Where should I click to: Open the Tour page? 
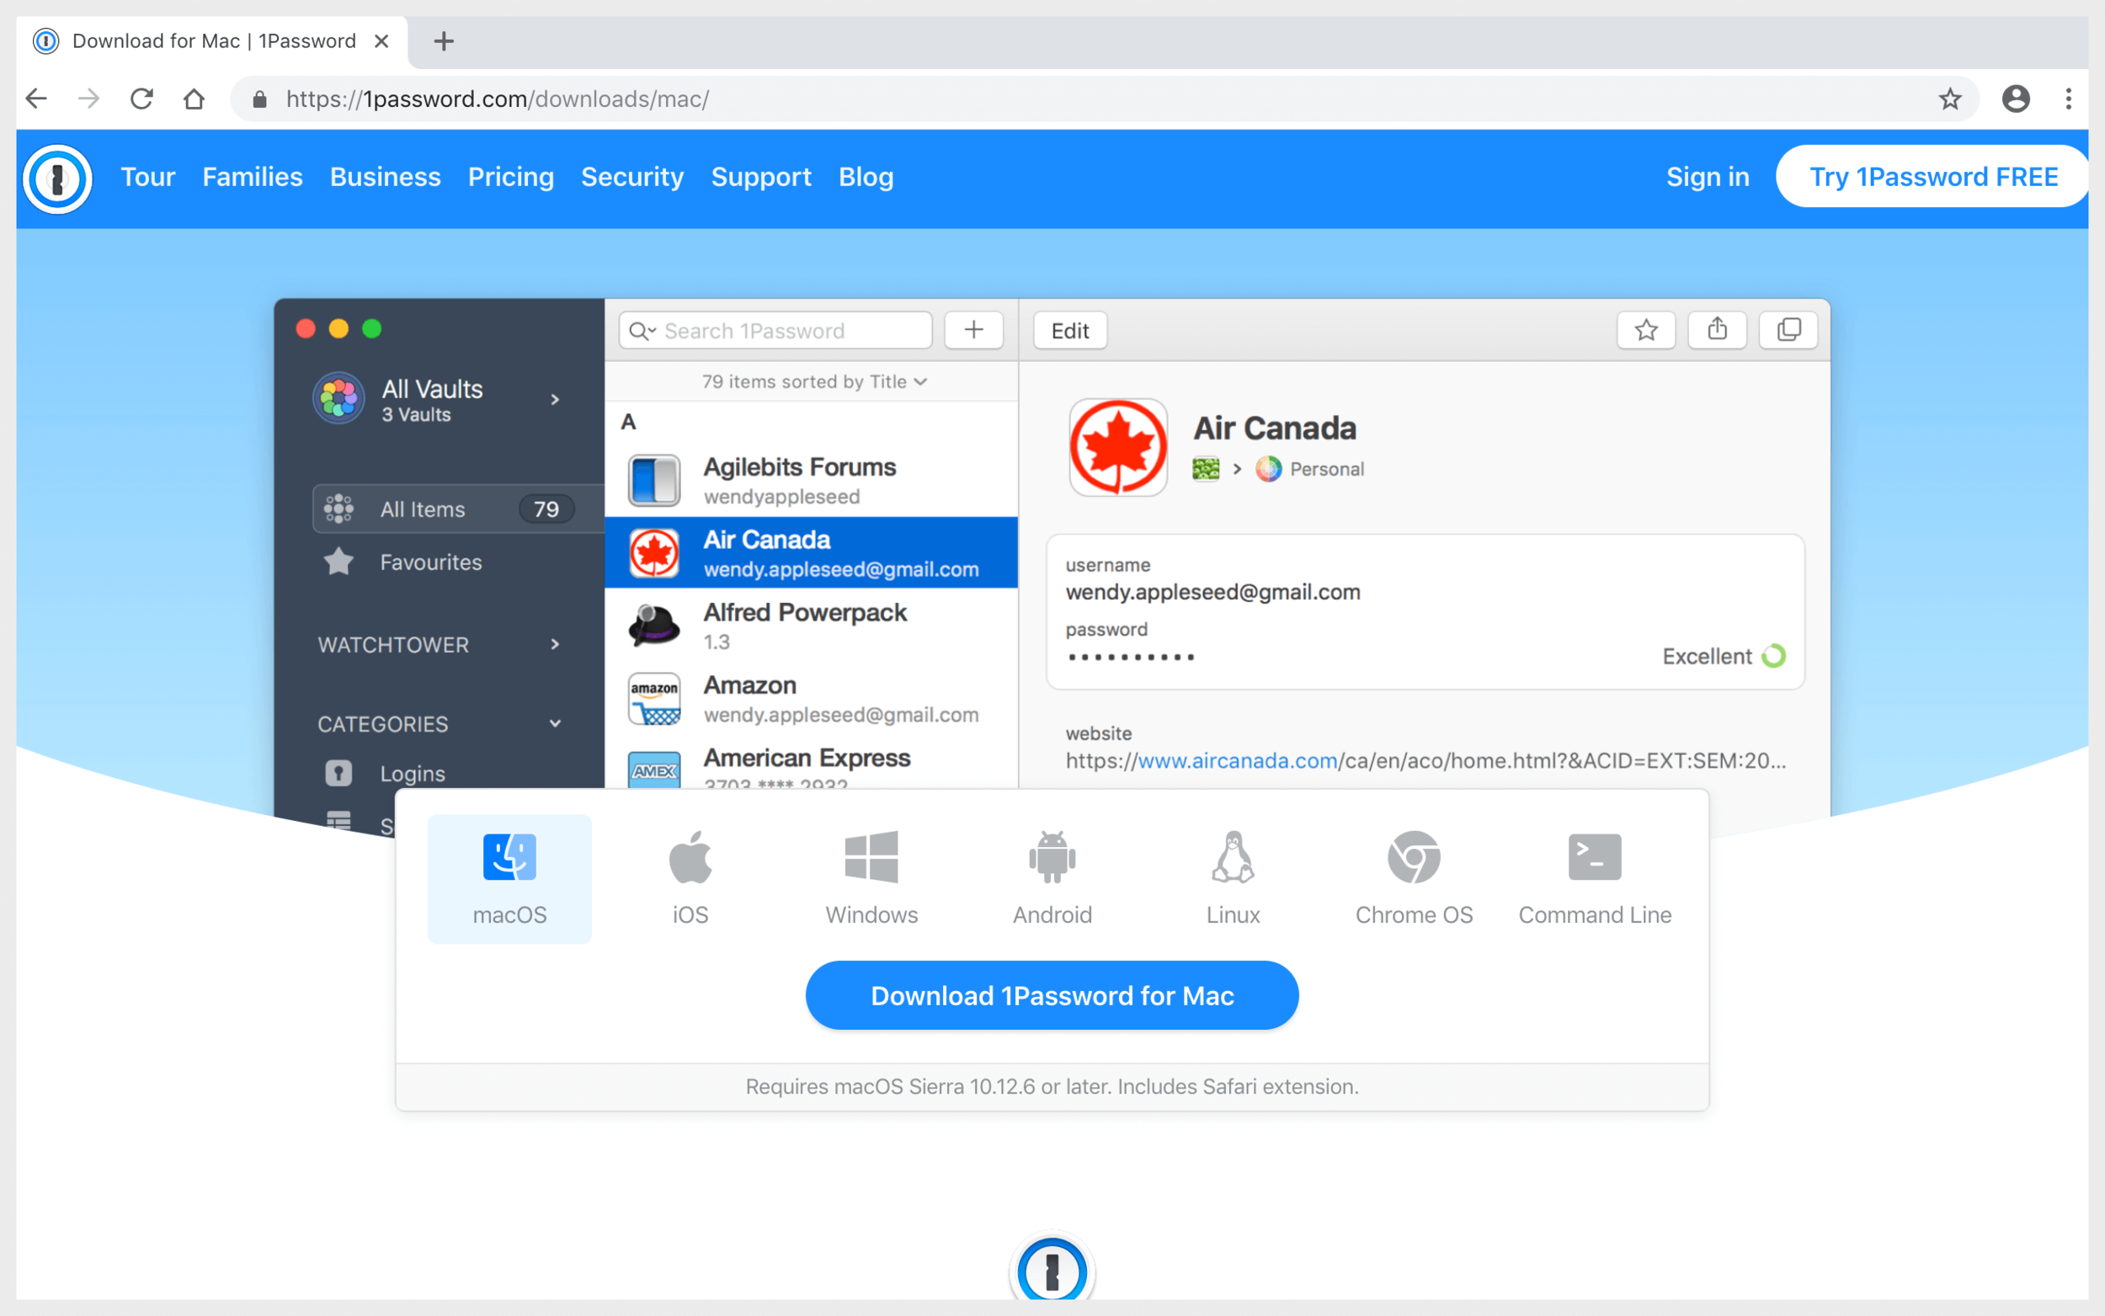click(148, 178)
